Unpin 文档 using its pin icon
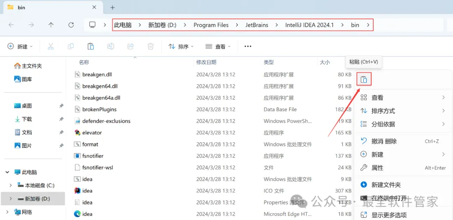 coord(61,133)
